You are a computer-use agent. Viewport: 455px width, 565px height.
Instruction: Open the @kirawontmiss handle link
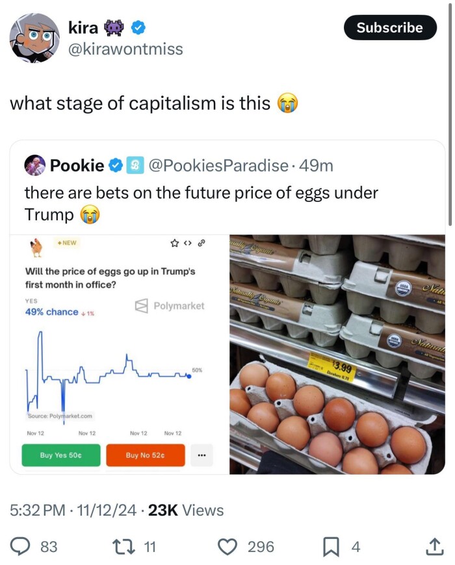(125, 49)
